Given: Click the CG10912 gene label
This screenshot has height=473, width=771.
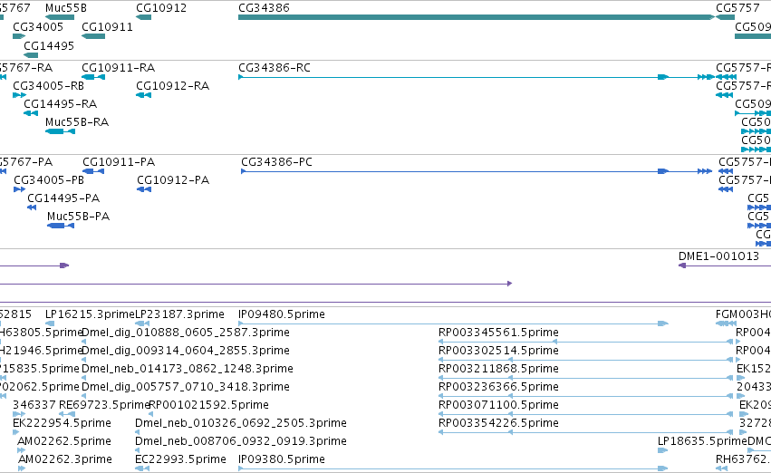Looking at the screenshot, I should tap(161, 8).
